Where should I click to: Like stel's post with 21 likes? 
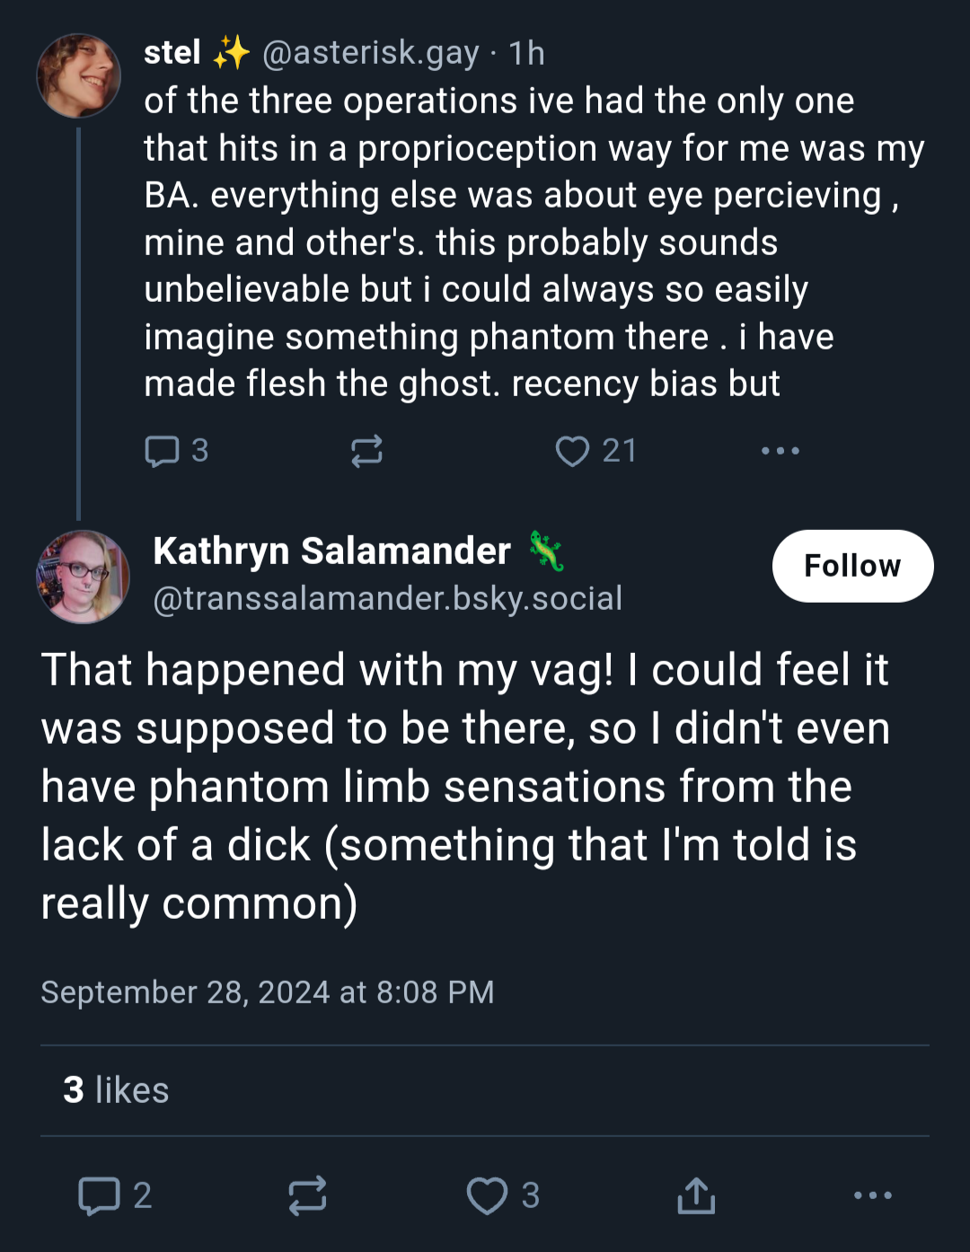[x=595, y=451]
